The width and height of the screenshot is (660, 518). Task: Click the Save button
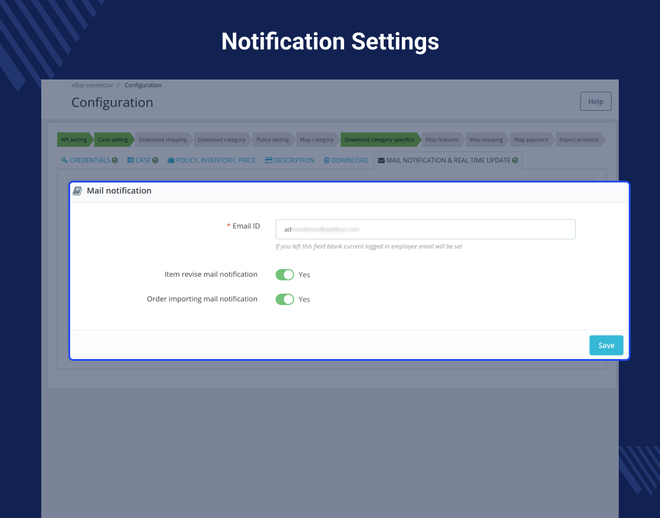coord(606,345)
